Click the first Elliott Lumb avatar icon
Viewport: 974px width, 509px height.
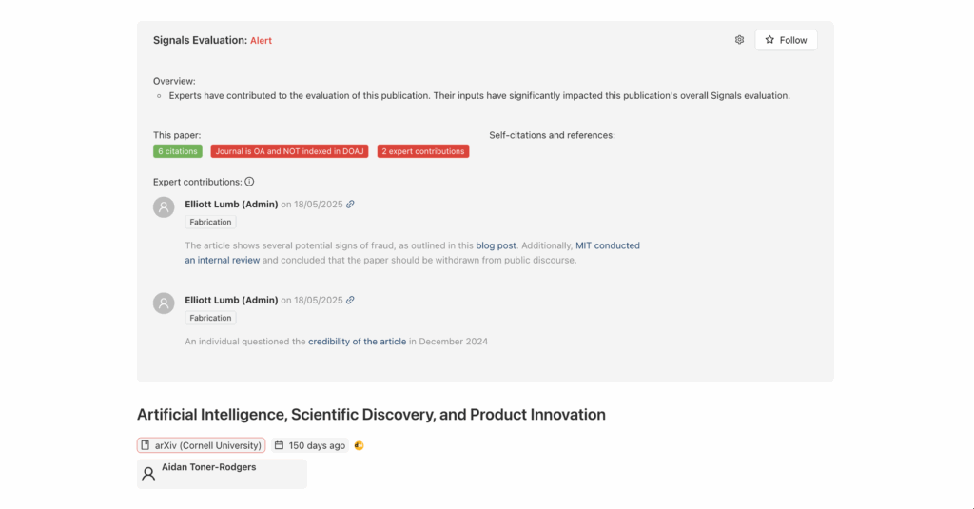pyautogui.click(x=164, y=207)
